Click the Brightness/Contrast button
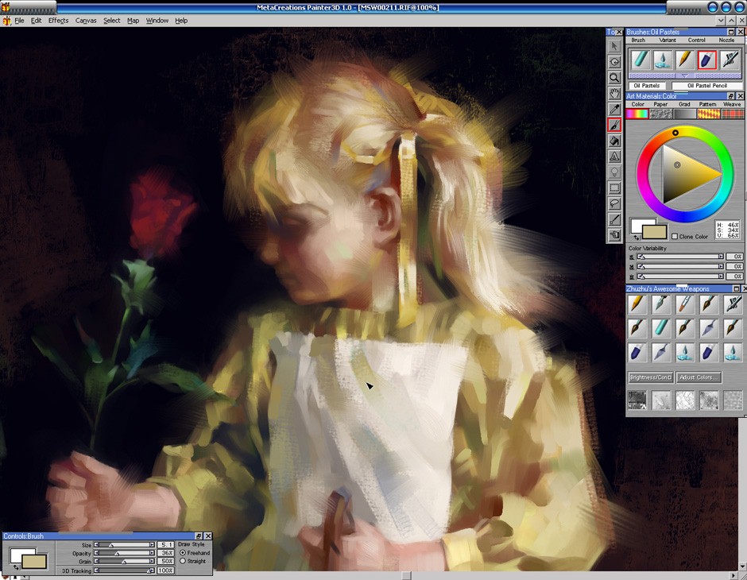Image resolution: width=747 pixels, height=580 pixels. [650, 377]
